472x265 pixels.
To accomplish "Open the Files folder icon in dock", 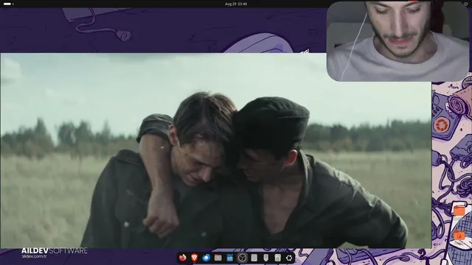I will [218, 258].
